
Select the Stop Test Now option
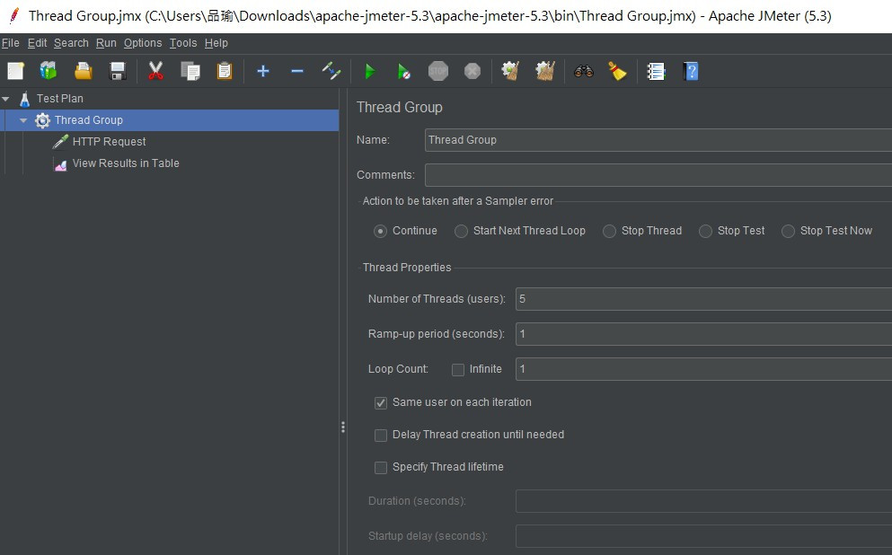(788, 232)
